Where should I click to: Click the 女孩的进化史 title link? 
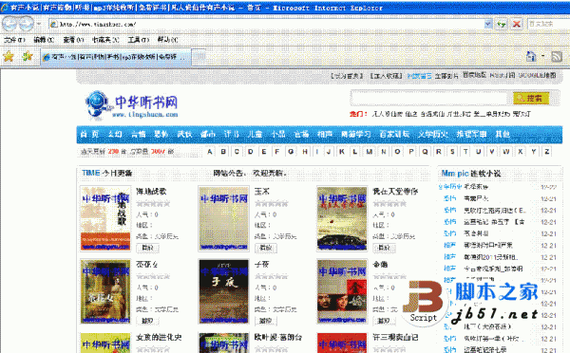click(159, 338)
